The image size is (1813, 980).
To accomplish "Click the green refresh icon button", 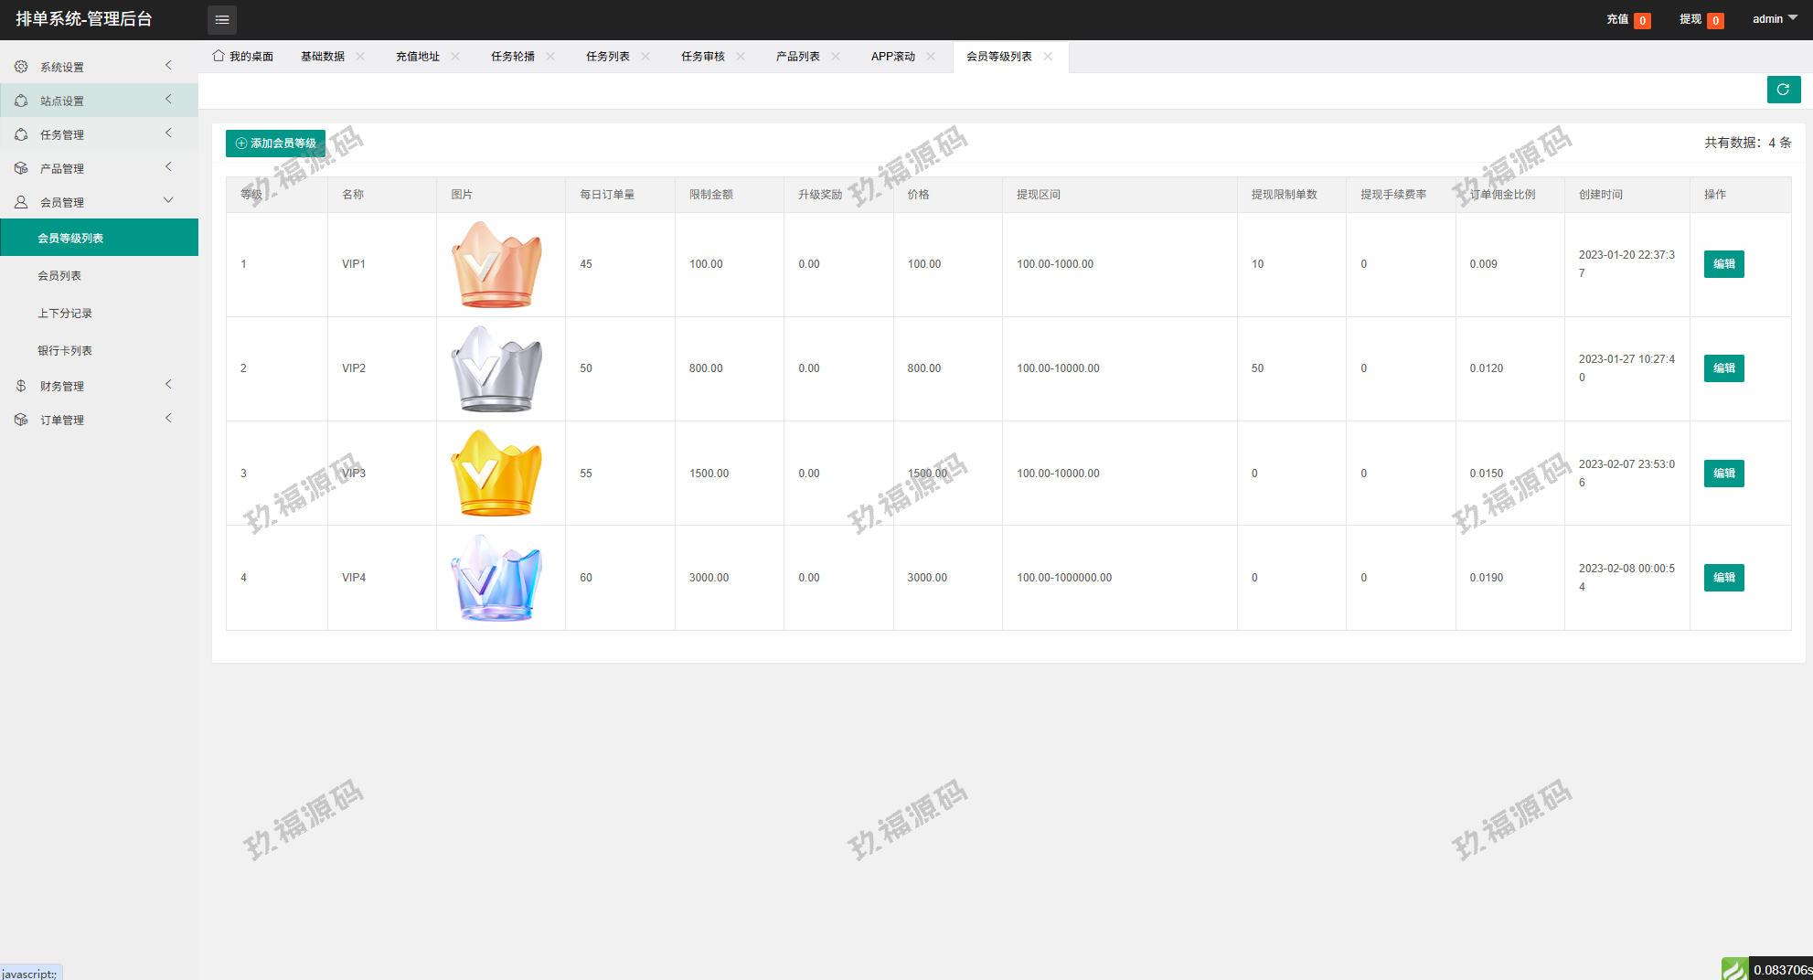I will point(1783,90).
